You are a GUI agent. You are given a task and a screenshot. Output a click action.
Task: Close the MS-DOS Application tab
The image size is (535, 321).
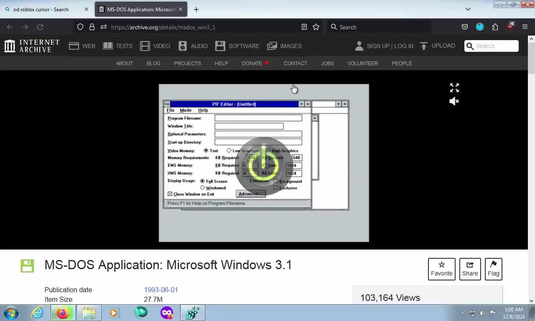(181, 9)
